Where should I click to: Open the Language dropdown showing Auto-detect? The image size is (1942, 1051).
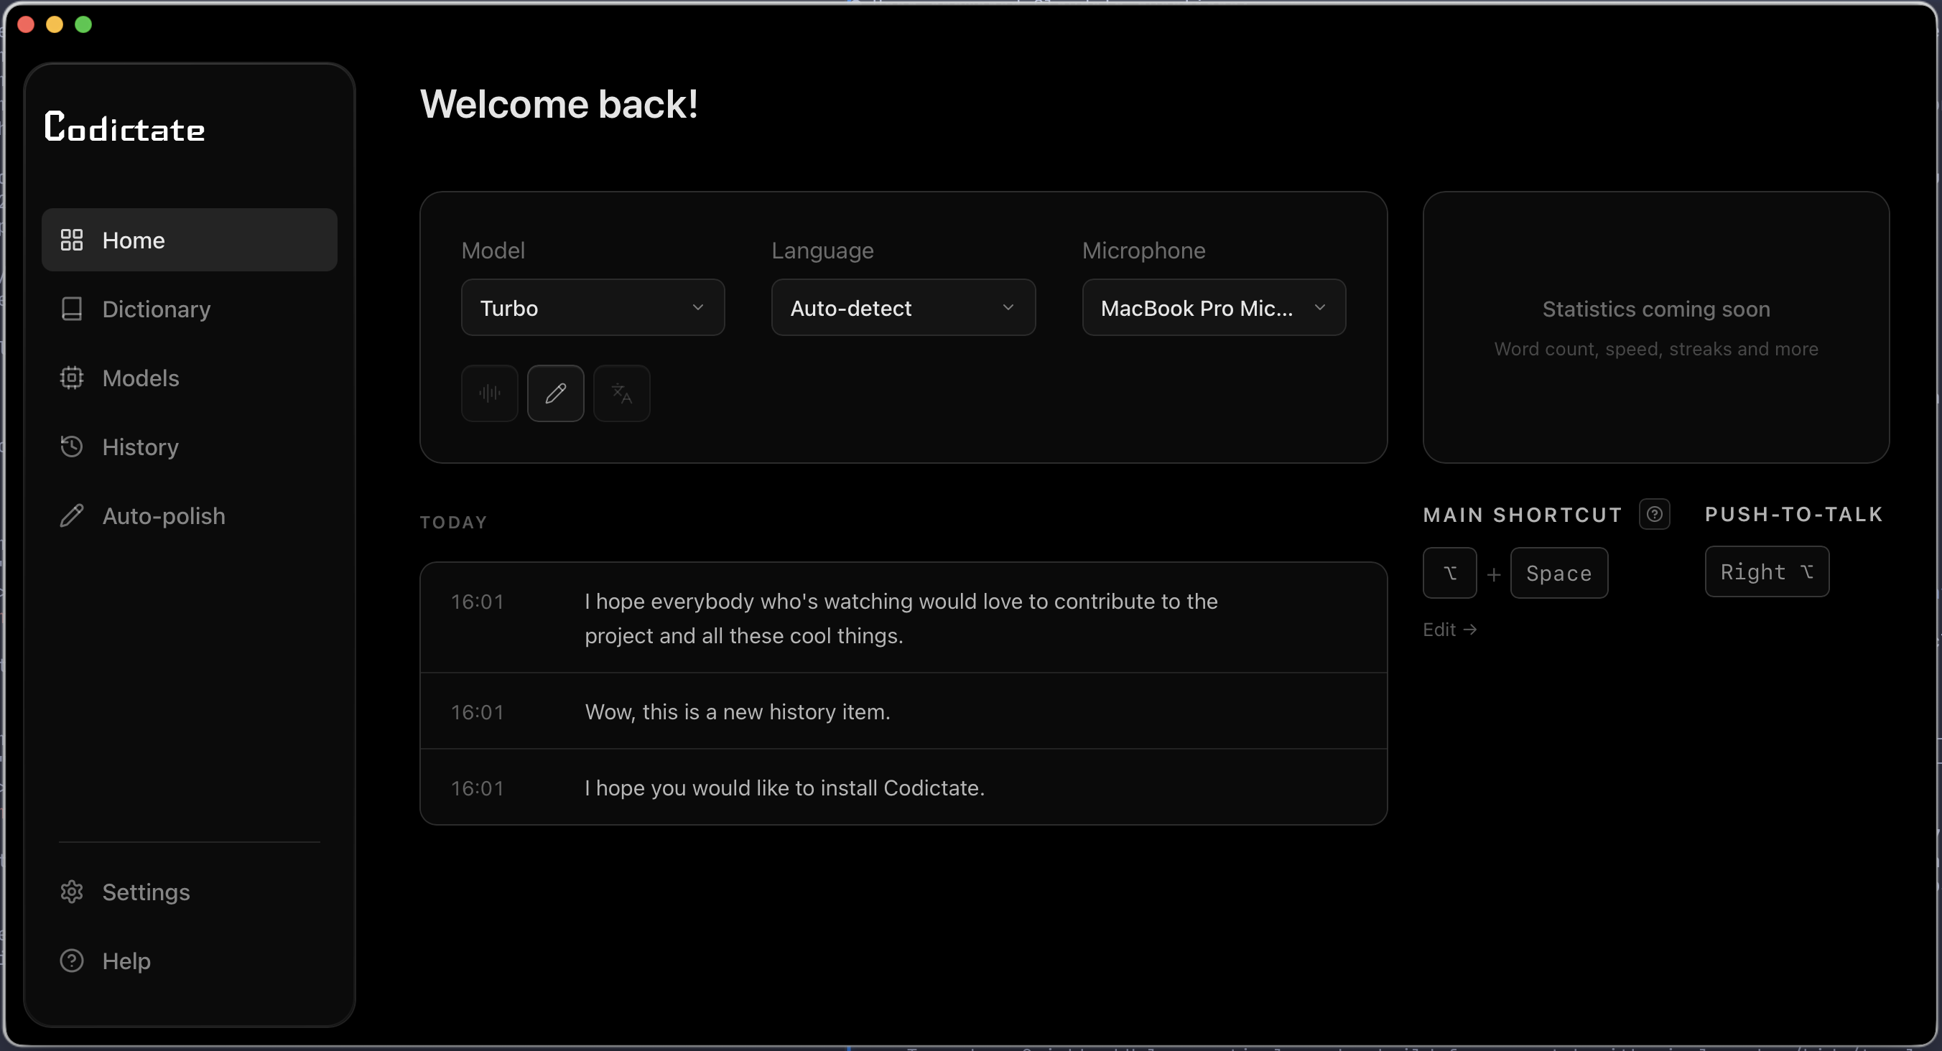pyautogui.click(x=903, y=307)
